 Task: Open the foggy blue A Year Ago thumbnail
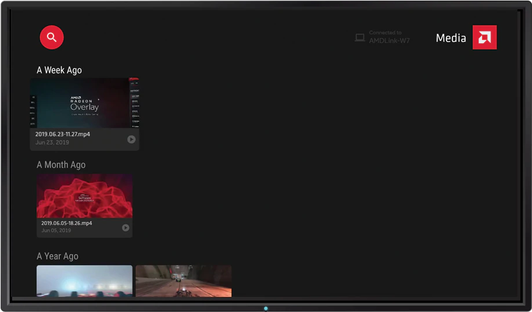click(x=84, y=281)
